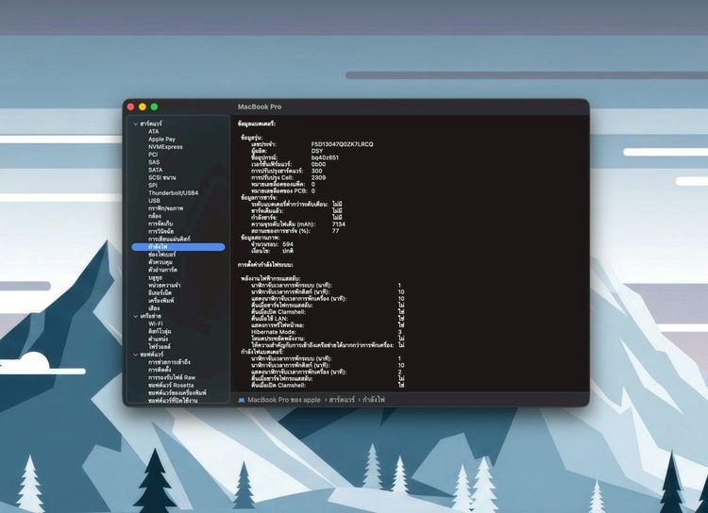
Task: Click the battery serial number F5D13047Q0ZK7LRCQ
Action: tap(342, 143)
